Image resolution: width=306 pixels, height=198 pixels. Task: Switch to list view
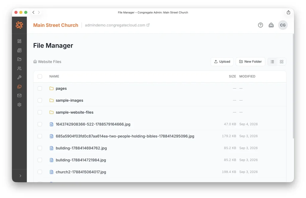tap(272, 62)
